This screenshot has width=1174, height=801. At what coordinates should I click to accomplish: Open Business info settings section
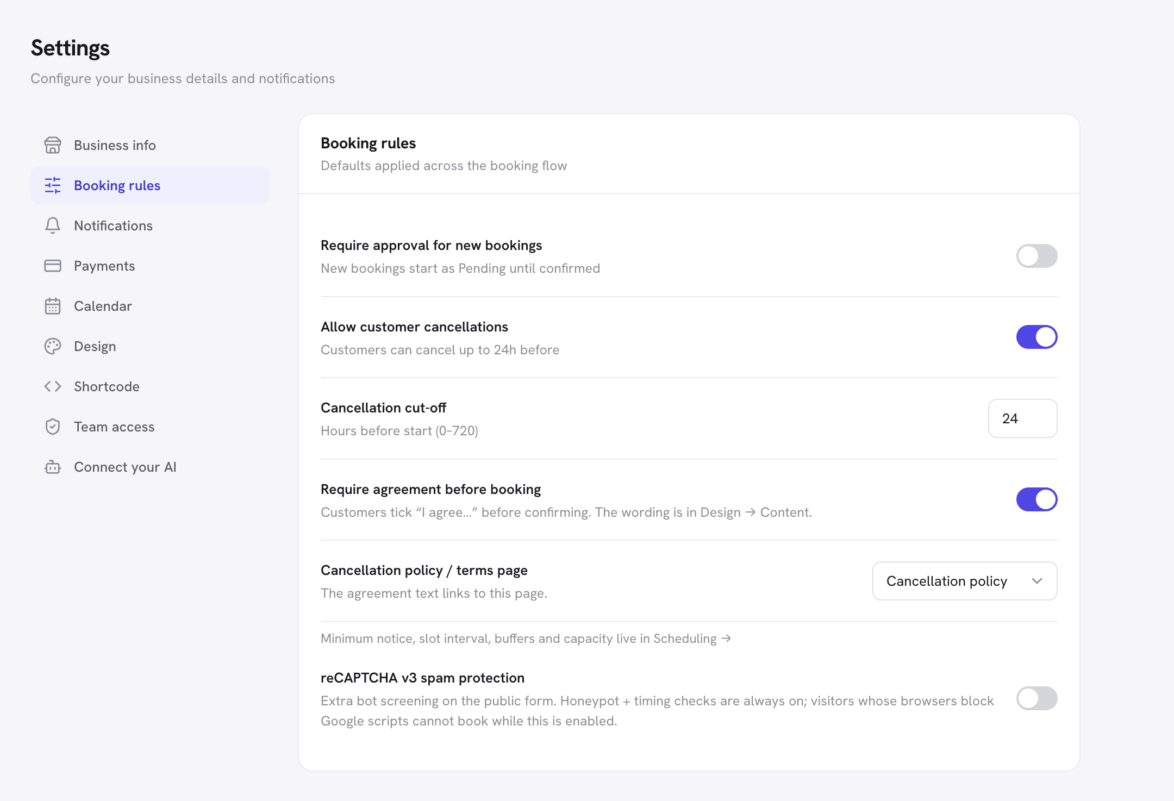pos(150,145)
